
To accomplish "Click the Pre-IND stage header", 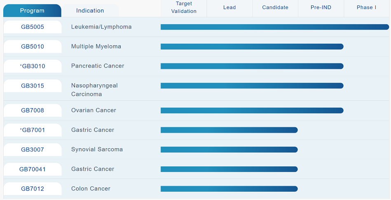I will coord(321,7).
